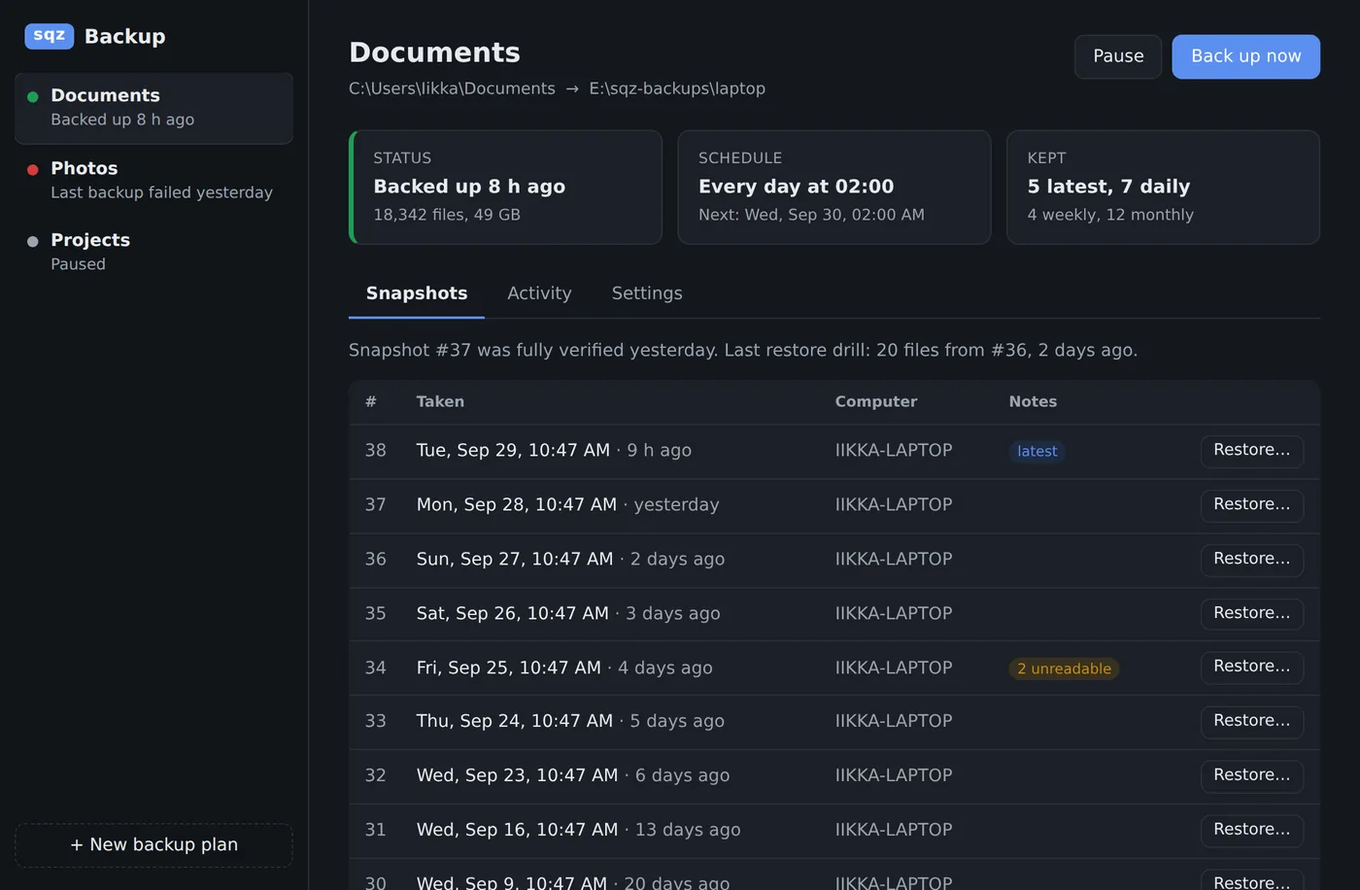Screen dimensions: 1360x890
Task: Open the paused Projects plan
Action: click(153, 252)
